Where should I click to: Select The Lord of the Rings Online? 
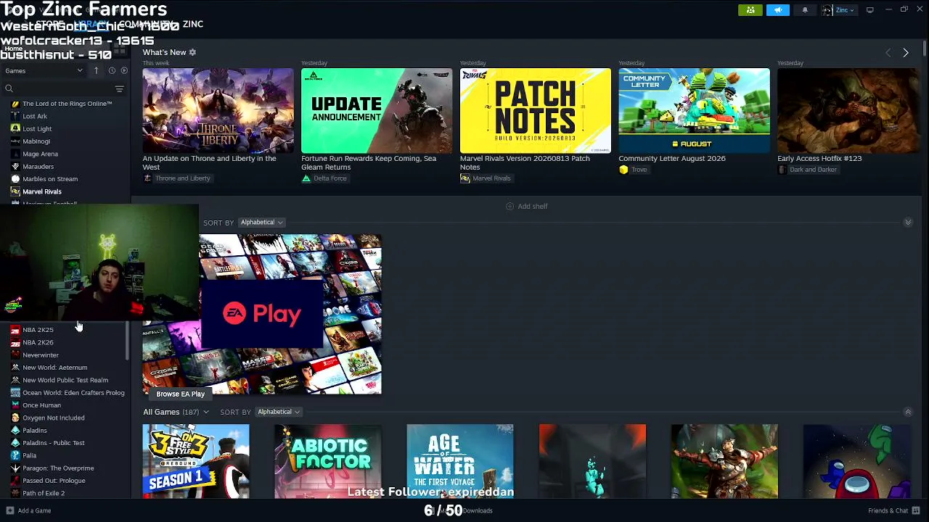pos(67,104)
